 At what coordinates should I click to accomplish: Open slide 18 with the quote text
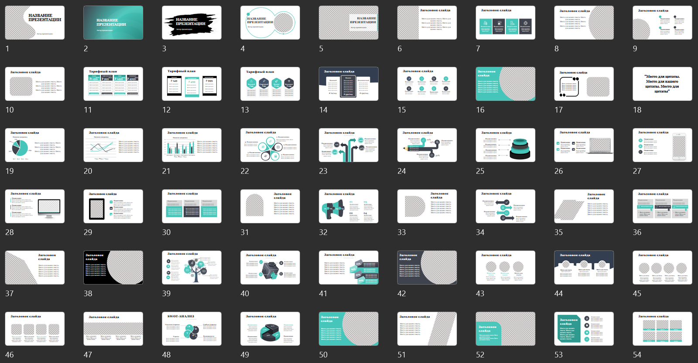coord(662,84)
